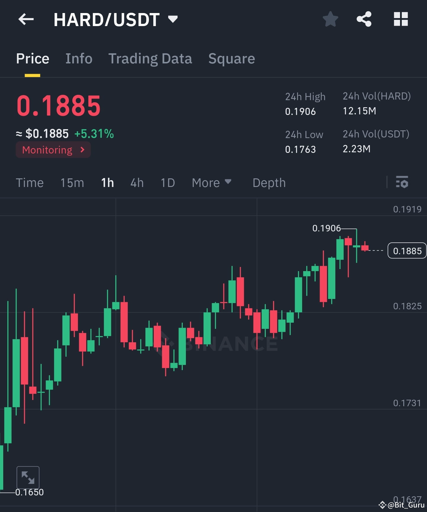
Task: Enable the 1D timeframe view
Action: 167,183
